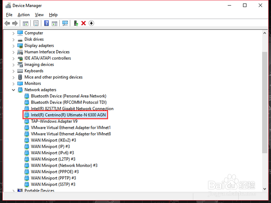Open the Help menu
The height and width of the screenshot is (203, 271).
[x=53, y=15]
